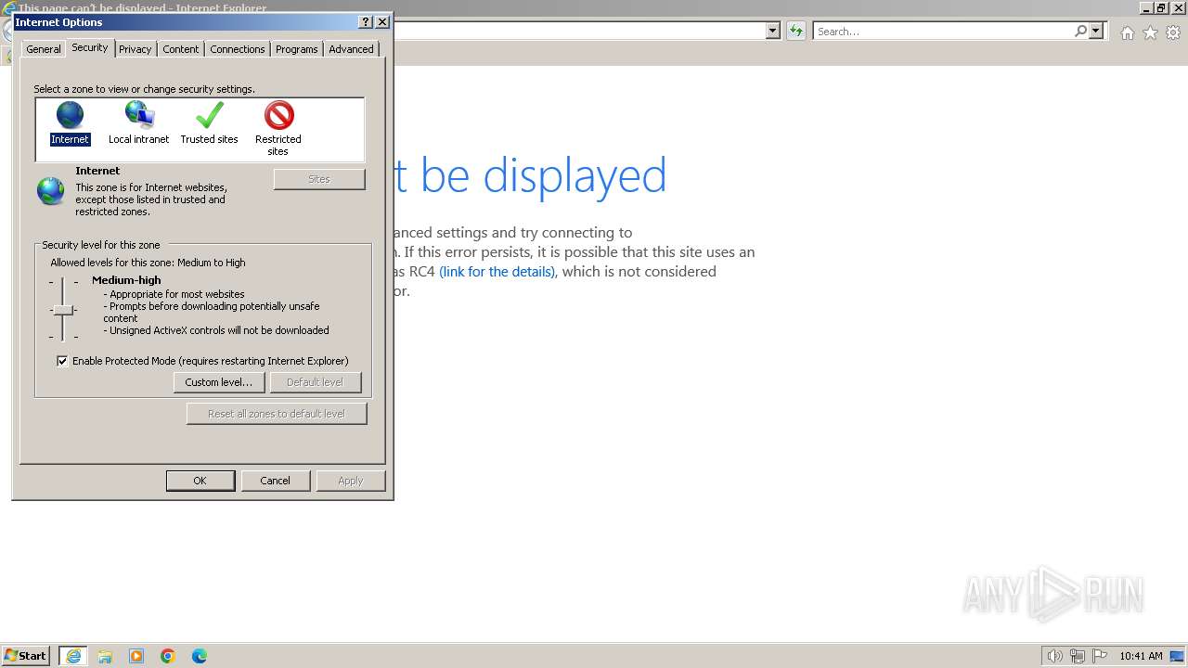
Task: Expand the search provider dropdown arrow
Action: 1096,31
